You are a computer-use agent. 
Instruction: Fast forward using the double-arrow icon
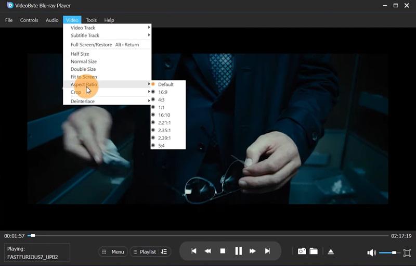pyautogui.click(x=252, y=251)
